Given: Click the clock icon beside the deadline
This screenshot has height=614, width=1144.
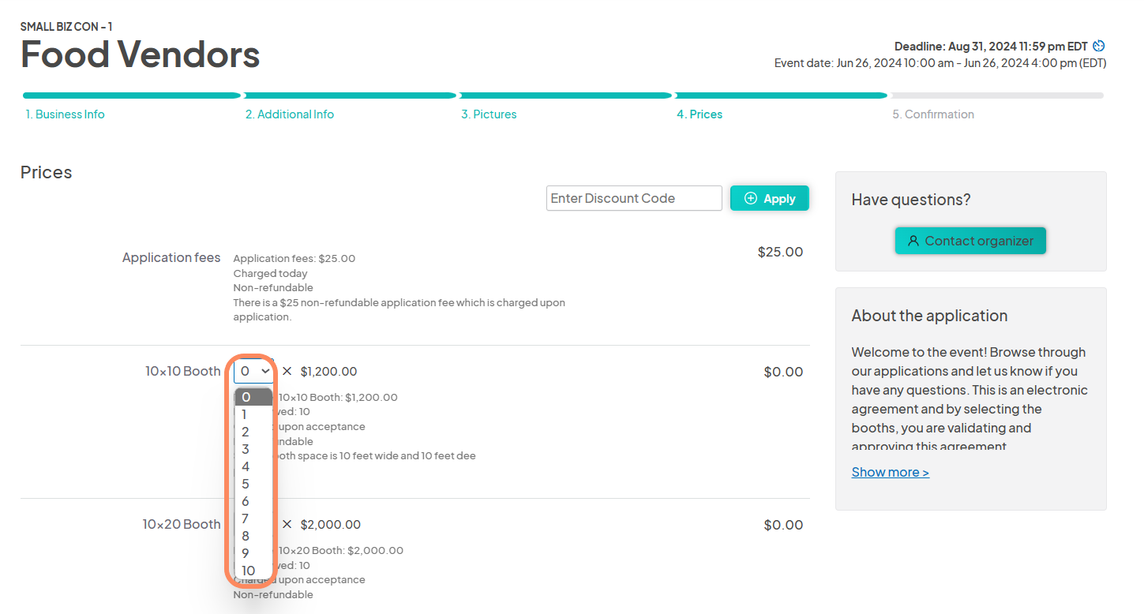Looking at the screenshot, I should (1099, 46).
